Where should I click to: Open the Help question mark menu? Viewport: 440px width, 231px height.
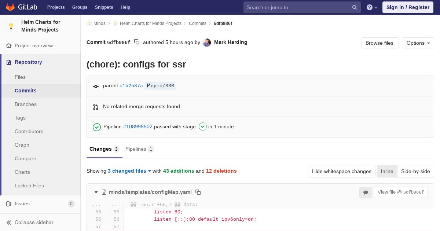point(372,7)
